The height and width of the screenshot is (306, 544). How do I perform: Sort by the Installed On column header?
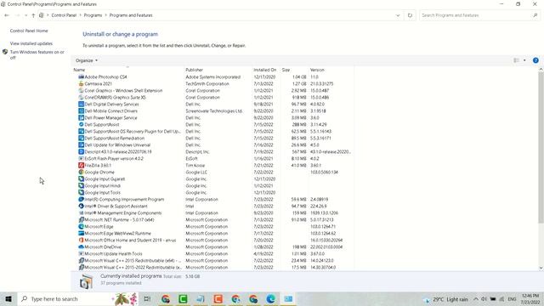266,70
